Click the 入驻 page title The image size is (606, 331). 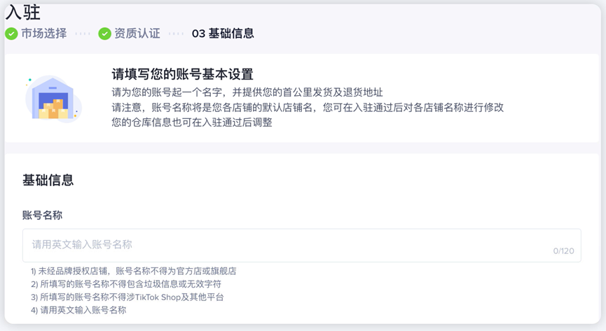[x=23, y=13]
